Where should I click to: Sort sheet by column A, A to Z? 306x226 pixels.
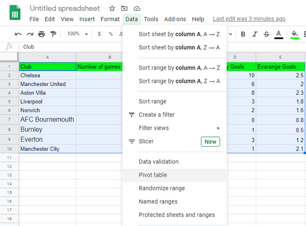pyautogui.click(x=175, y=34)
